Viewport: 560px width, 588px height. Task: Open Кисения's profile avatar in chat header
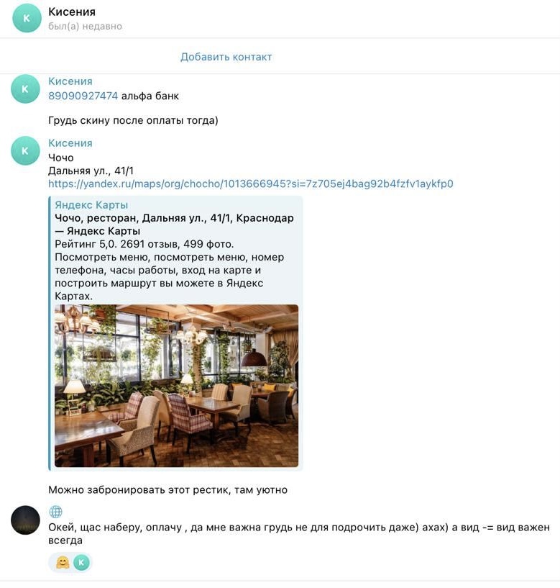tap(27, 18)
